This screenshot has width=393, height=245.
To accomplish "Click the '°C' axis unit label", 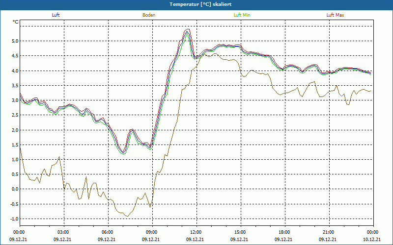I will click(x=16, y=22).
